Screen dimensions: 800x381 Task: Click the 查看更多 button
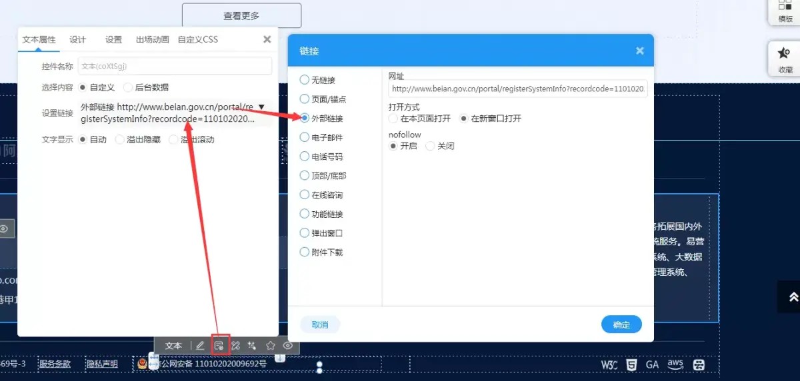[x=241, y=15]
